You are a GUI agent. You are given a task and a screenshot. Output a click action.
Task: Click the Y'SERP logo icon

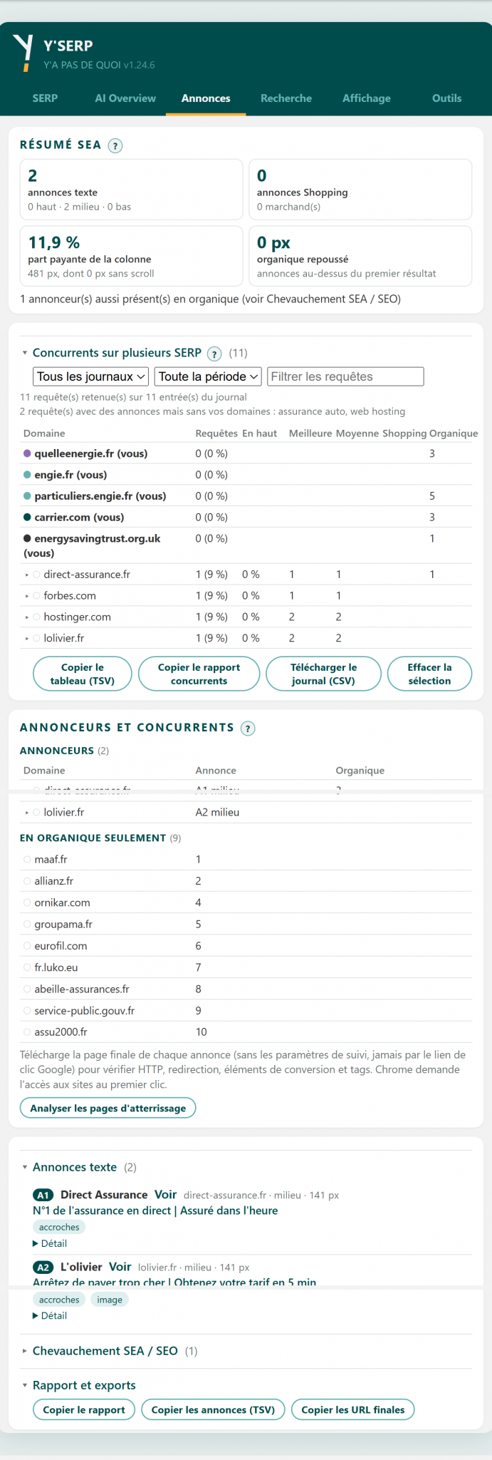(x=24, y=53)
